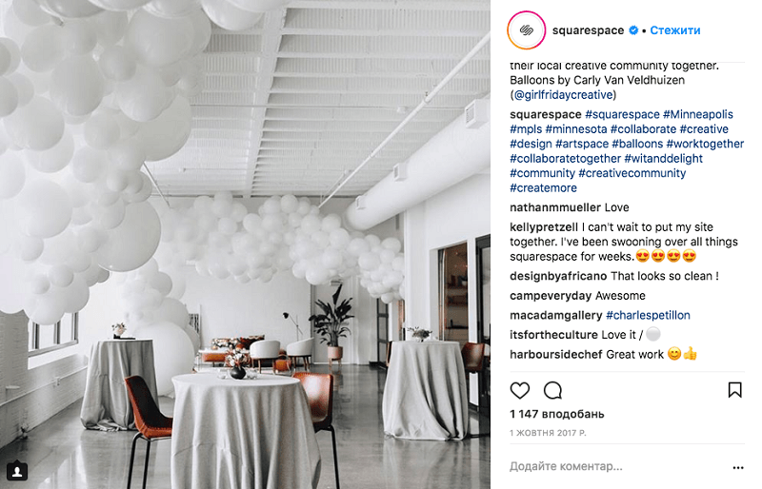Viewport: 762px width, 489px height.
Task: Open the @girlfridaycreative mention
Action: point(563,95)
